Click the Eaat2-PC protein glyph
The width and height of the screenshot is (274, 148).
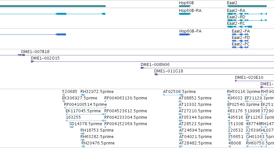tap(240, 47)
